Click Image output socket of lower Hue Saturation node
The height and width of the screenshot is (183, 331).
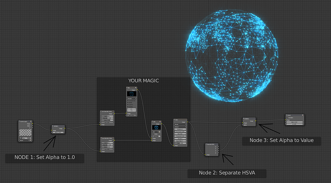pyautogui.click(x=114, y=140)
